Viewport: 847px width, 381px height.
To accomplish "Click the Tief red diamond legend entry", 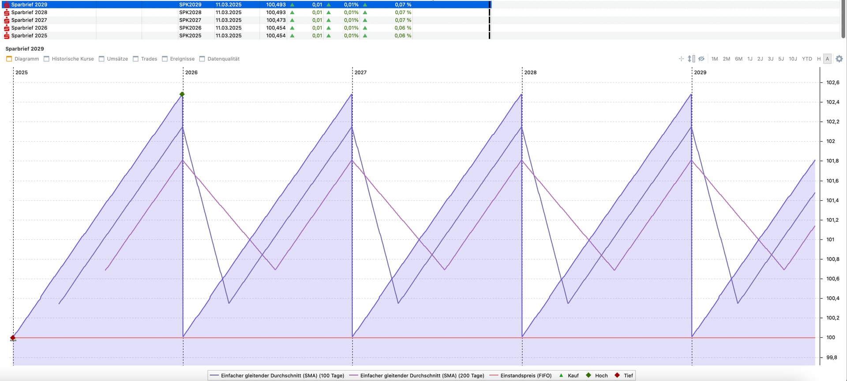I will 624,376.
